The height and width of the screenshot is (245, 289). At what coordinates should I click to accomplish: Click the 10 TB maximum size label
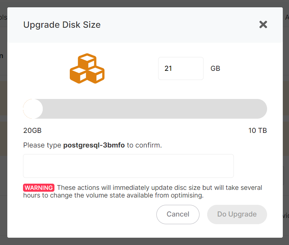[x=258, y=131]
